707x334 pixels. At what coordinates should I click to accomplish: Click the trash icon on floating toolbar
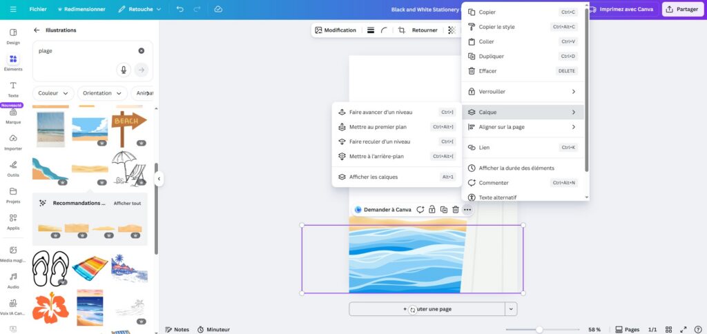pos(455,209)
